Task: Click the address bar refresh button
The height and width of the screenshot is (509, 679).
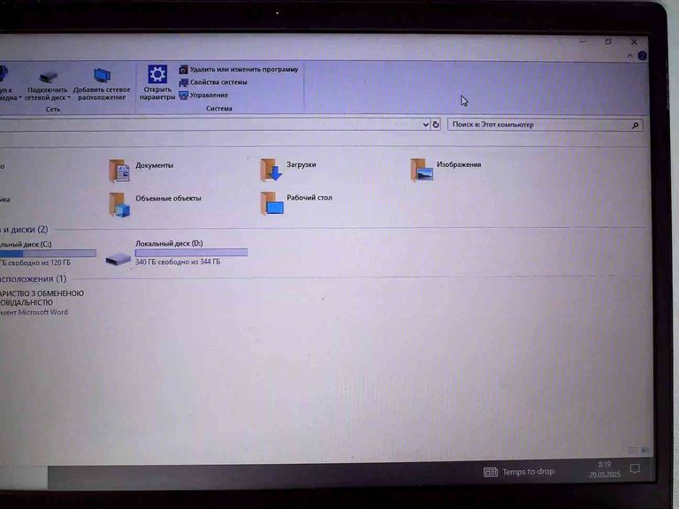Action: 436,125
